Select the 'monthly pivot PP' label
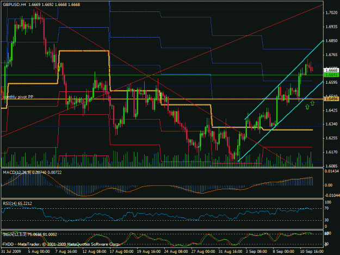Image resolution: width=340 pixels, height=255 pixels. tap(18, 97)
